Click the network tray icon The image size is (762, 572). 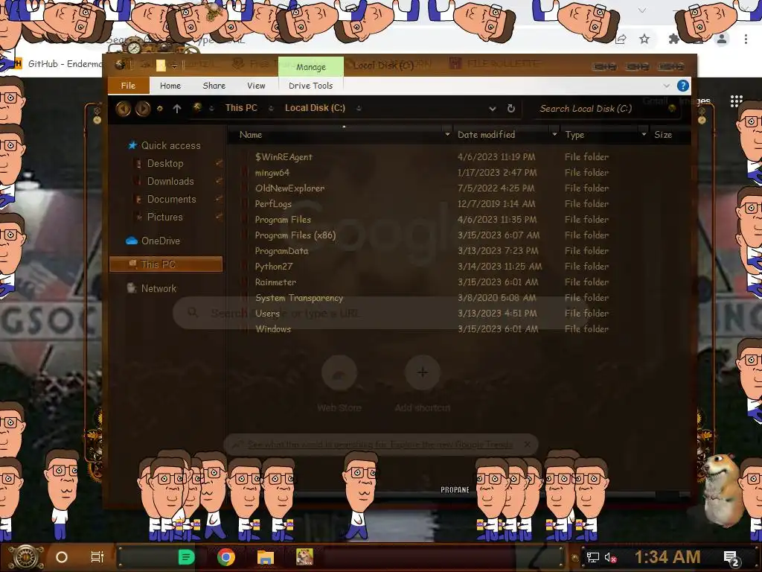click(593, 557)
